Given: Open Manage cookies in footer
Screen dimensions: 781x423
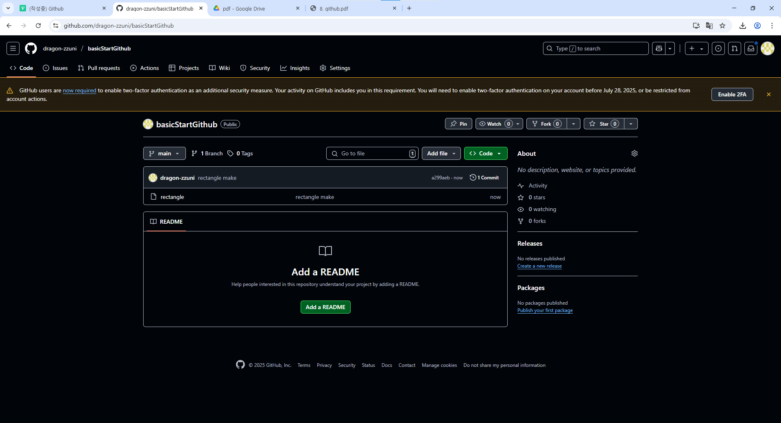Looking at the screenshot, I should [x=439, y=365].
